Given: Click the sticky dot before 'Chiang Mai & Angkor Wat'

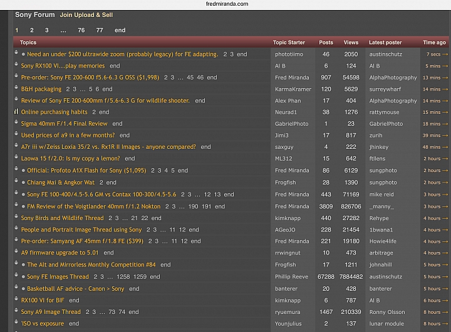Looking at the screenshot, I should [23, 183].
